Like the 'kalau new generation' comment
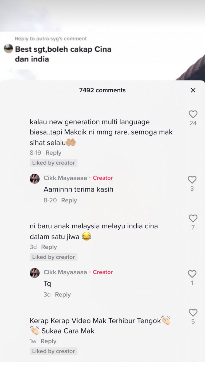This screenshot has width=205, height=365. click(x=193, y=114)
